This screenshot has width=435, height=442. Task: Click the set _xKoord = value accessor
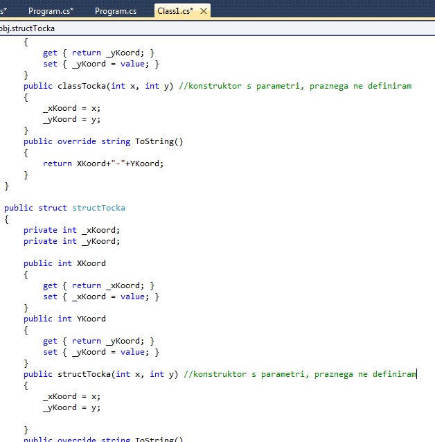click(100, 297)
